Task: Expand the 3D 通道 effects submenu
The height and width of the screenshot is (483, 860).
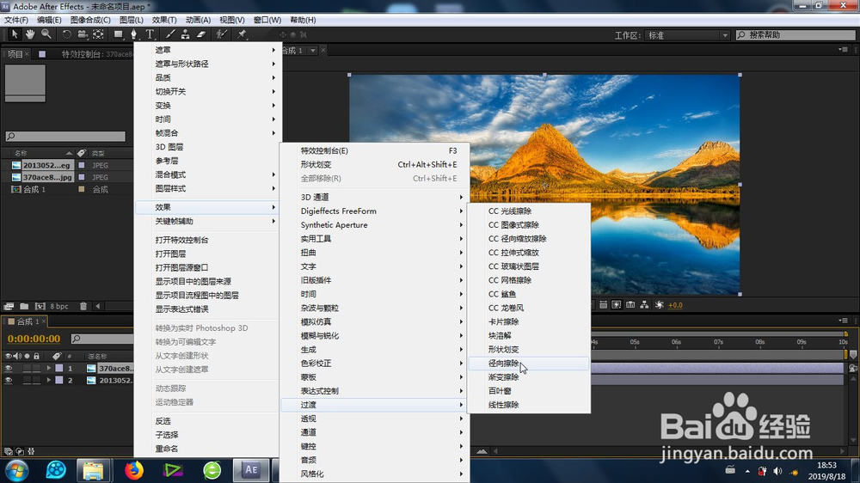Action: tap(375, 197)
